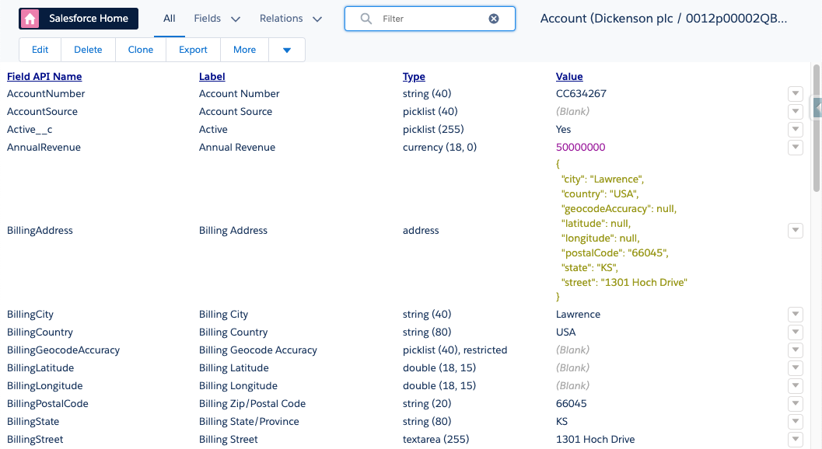Open row menu for BillingLatitude
This screenshot has height=449, width=822.
(796, 367)
